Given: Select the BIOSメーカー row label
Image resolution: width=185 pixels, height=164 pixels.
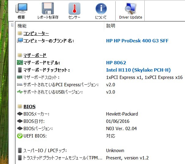Looking at the screenshot, I should point(36,114).
